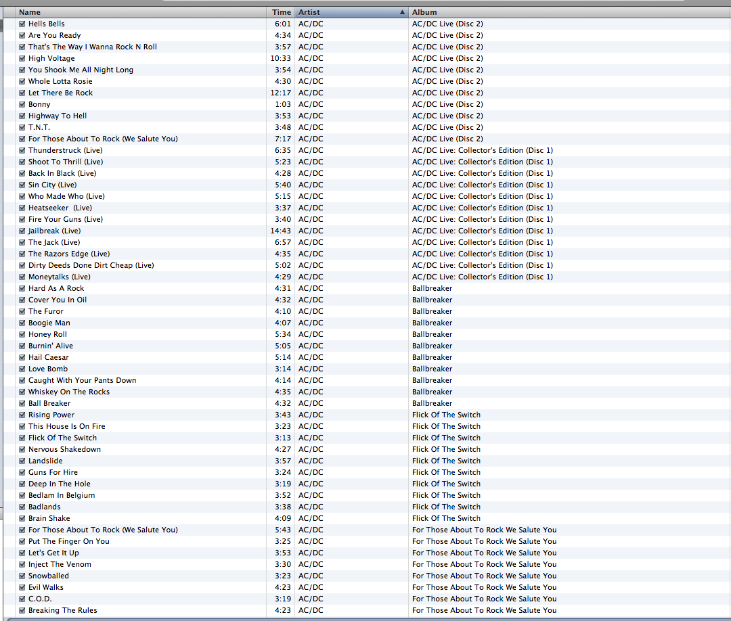The height and width of the screenshot is (621, 731).
Task: Select The Furor track
Action: (46, 311)
